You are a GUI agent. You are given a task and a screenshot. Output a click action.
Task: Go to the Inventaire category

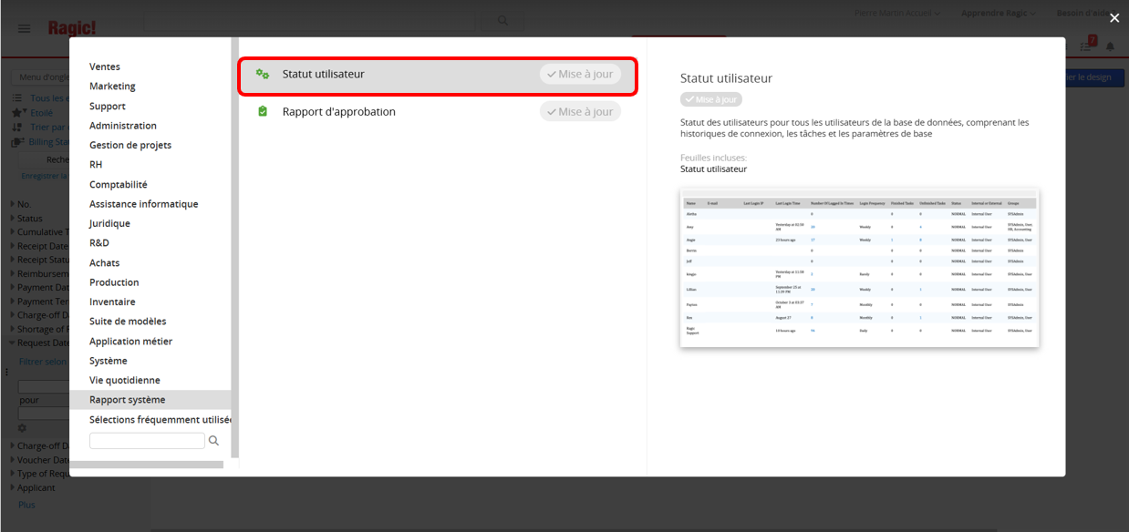pyautogui.click(x=112, y=302)
